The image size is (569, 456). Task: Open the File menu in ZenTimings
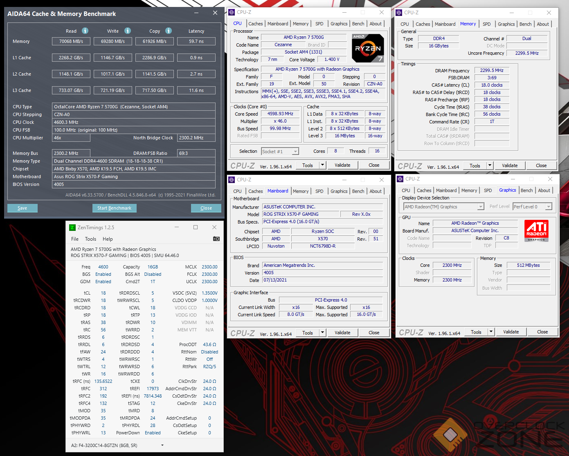pos(75,239)
